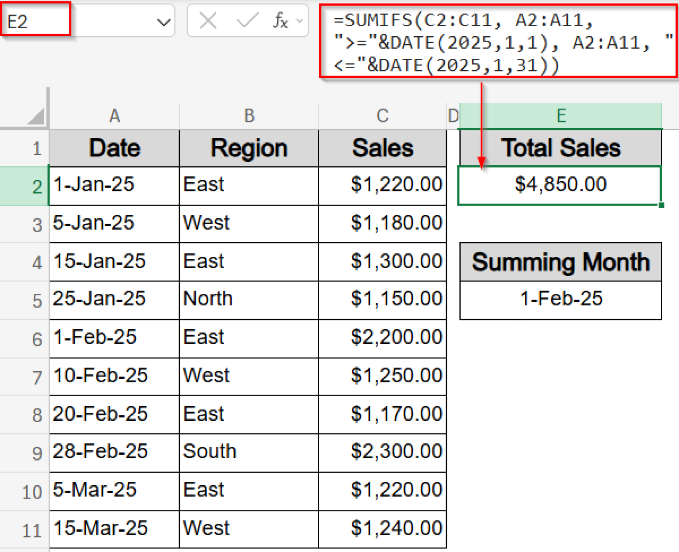Screen dimensions: 679x552
Task: Click row 5 header to select the row
Action: coord(38,300)
